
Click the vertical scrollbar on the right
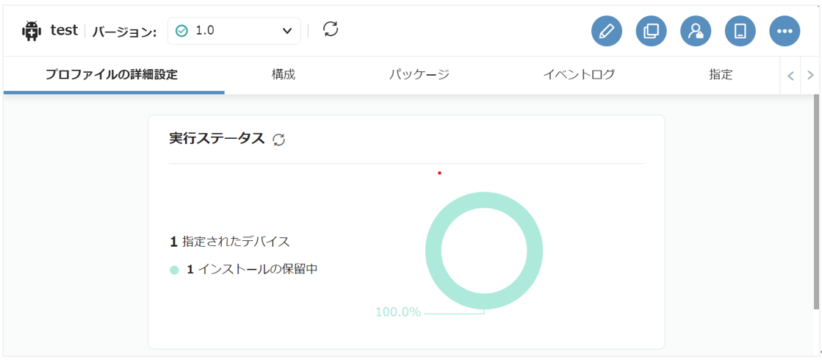pos(815,202)
